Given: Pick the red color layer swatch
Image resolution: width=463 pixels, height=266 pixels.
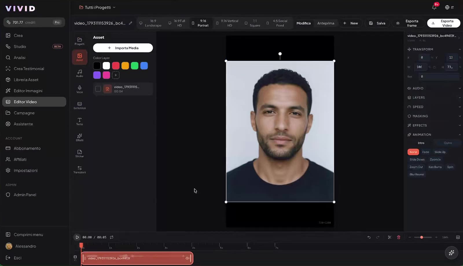Looking at the screenshot, I should coord(116,66).
